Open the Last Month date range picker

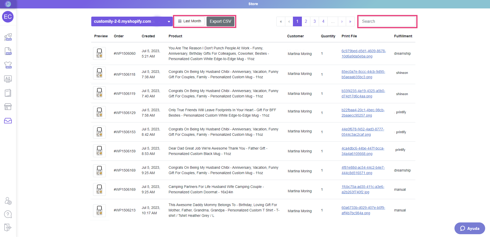(190, 21)
